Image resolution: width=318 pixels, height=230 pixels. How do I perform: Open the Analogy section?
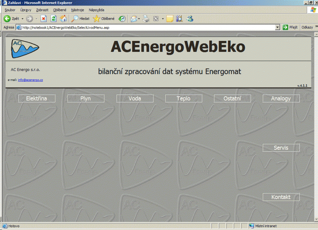point(281,98)
